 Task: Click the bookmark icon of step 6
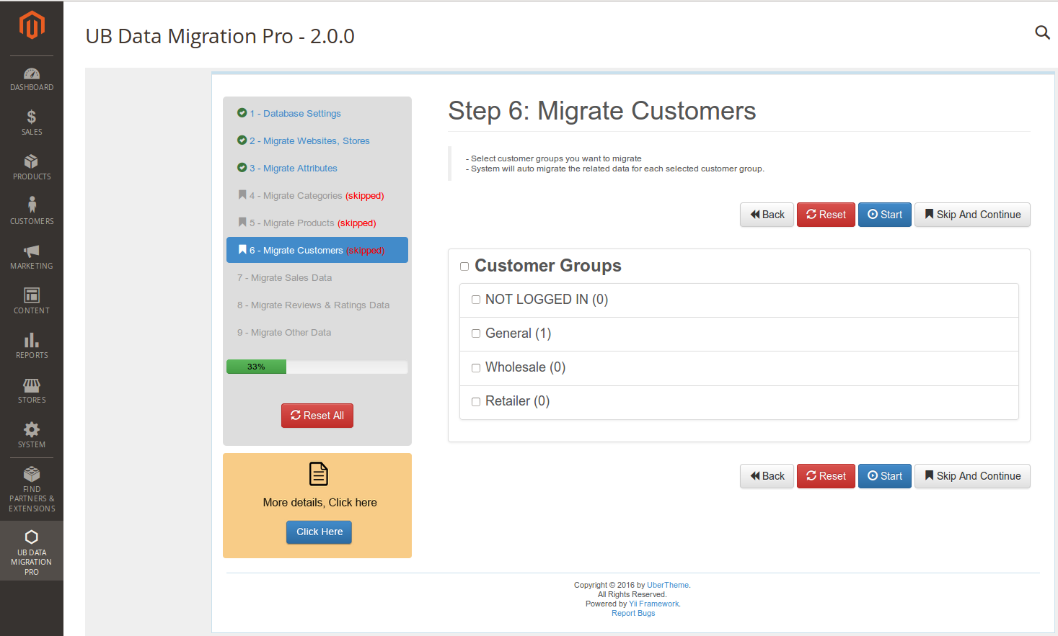tap(242, 249)
